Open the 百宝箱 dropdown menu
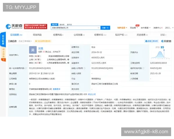The height and width of the screenshot is (139, 174). click(x=134, y=28)
